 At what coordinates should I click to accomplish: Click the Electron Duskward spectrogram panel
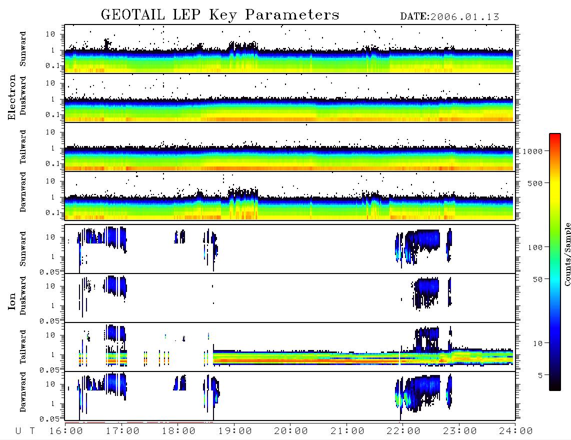pos(290,97)
